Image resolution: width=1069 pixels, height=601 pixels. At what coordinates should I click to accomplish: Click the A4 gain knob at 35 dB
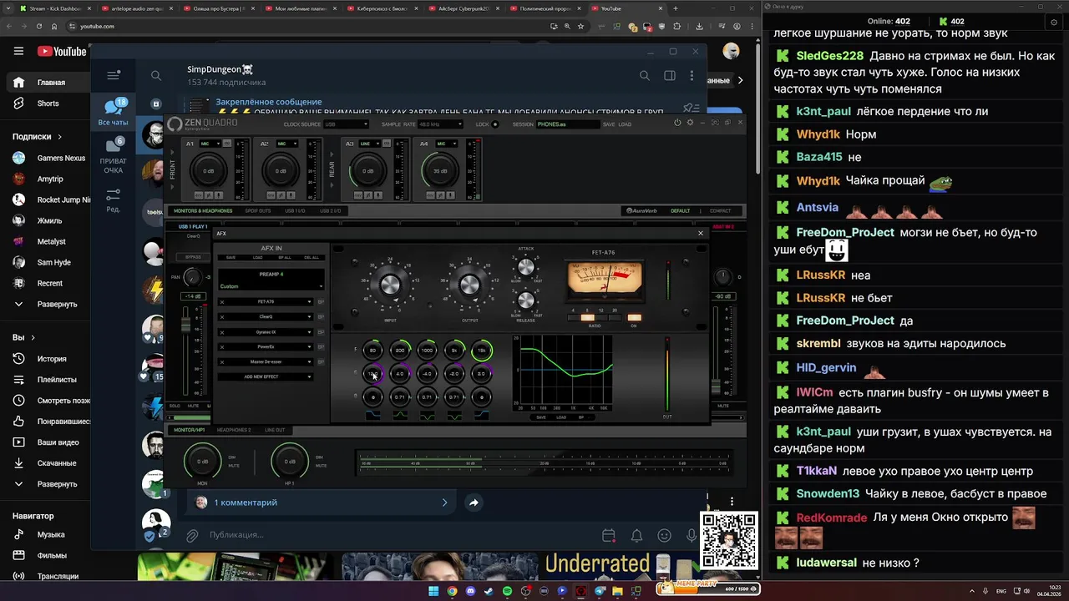[440, 171]
